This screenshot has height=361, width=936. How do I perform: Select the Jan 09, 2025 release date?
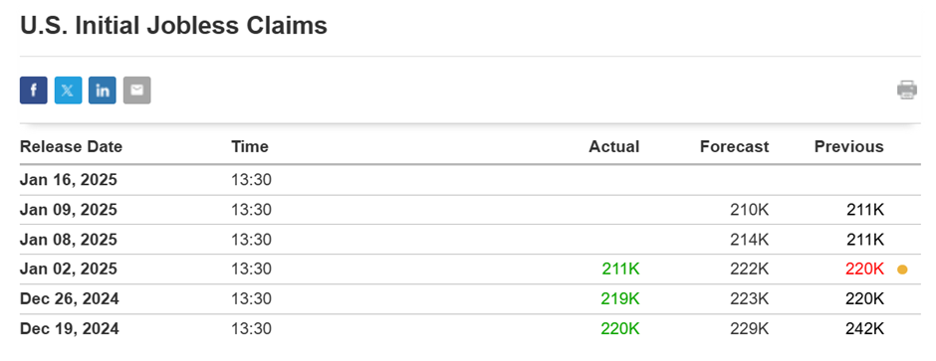(69, 210)
